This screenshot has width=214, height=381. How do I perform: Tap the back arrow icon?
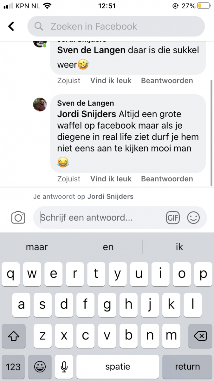coord(11,26)
